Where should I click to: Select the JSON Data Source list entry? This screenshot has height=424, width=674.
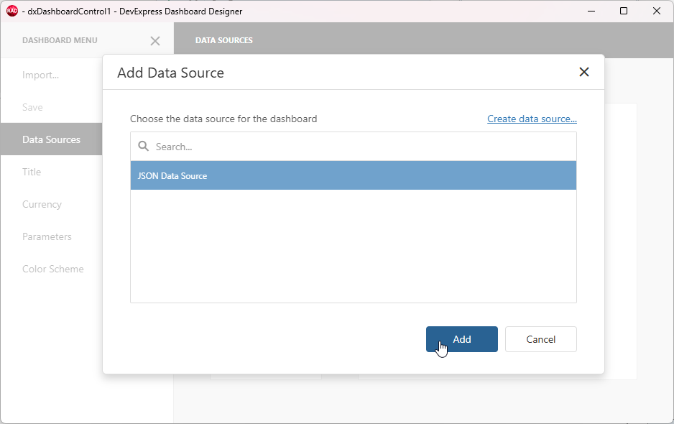coord(353,175)
